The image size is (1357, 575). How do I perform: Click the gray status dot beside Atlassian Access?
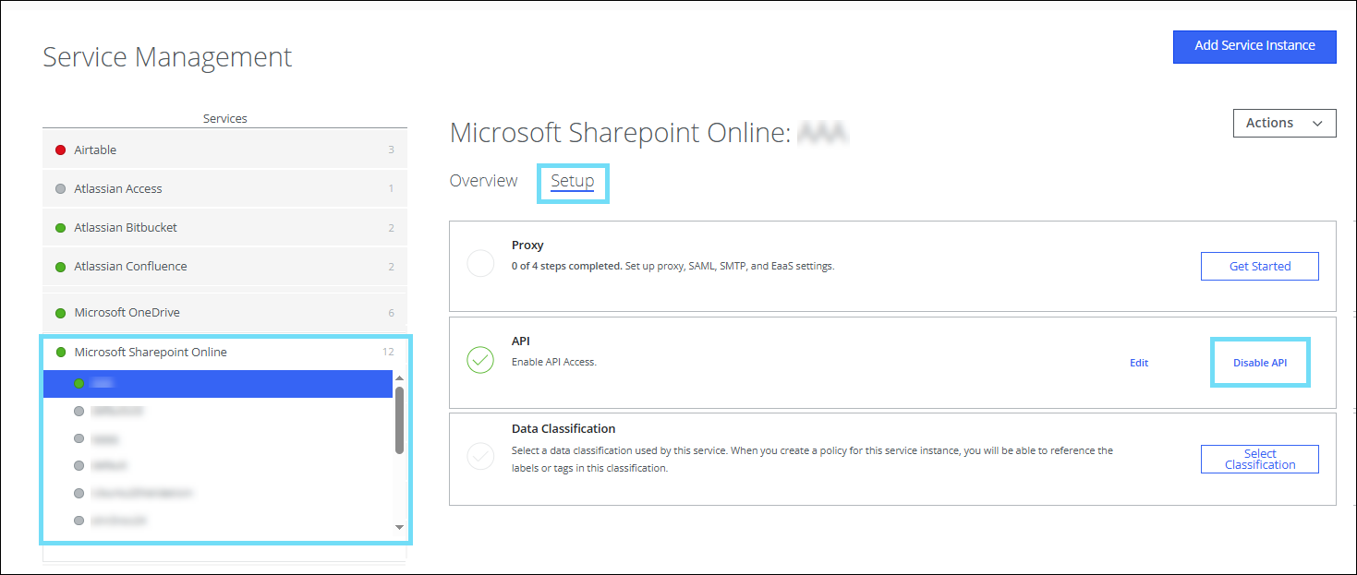(x=61, y=188)
